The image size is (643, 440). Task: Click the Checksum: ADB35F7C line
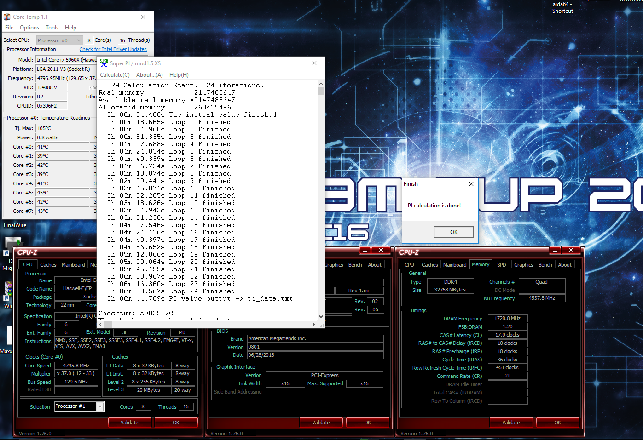136,313
